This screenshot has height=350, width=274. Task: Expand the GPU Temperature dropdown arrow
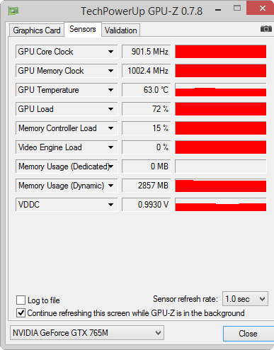click(110, 90)
